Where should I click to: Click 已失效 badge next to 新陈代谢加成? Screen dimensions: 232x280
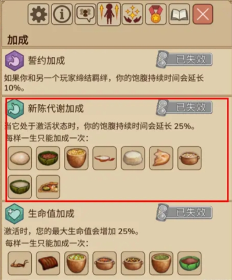coord(184,107)
